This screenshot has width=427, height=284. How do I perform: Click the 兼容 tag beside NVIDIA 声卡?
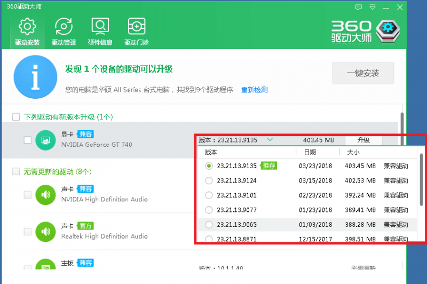point(85,188)
